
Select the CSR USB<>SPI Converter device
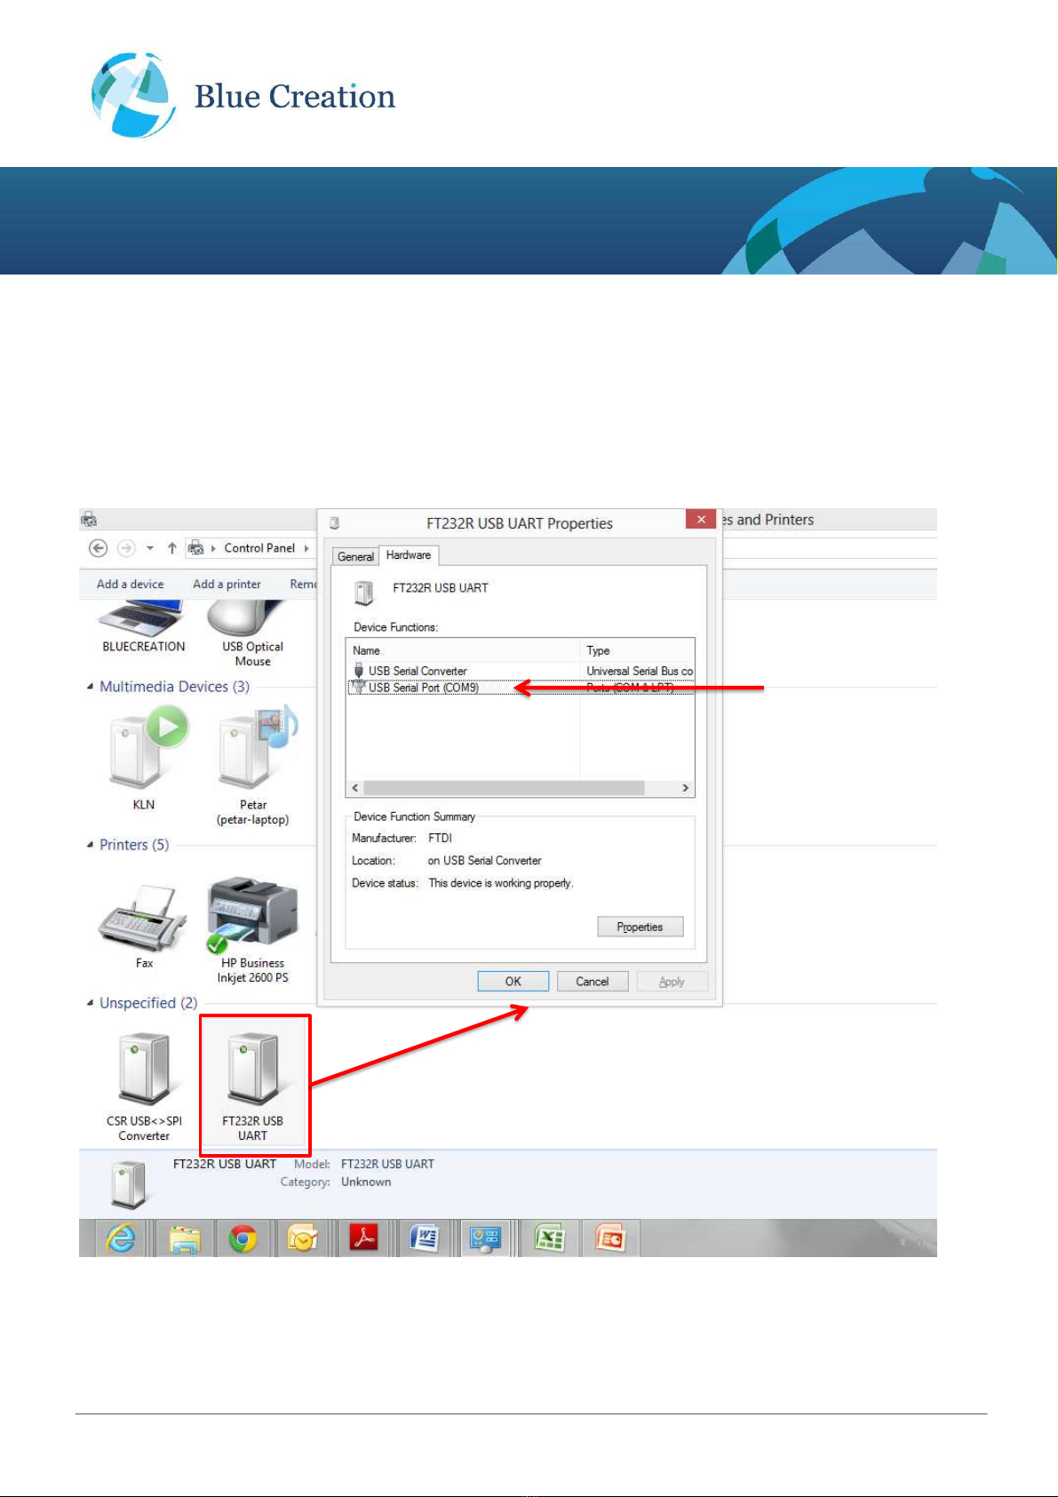pyautogui.click(x=144, y=1086)
